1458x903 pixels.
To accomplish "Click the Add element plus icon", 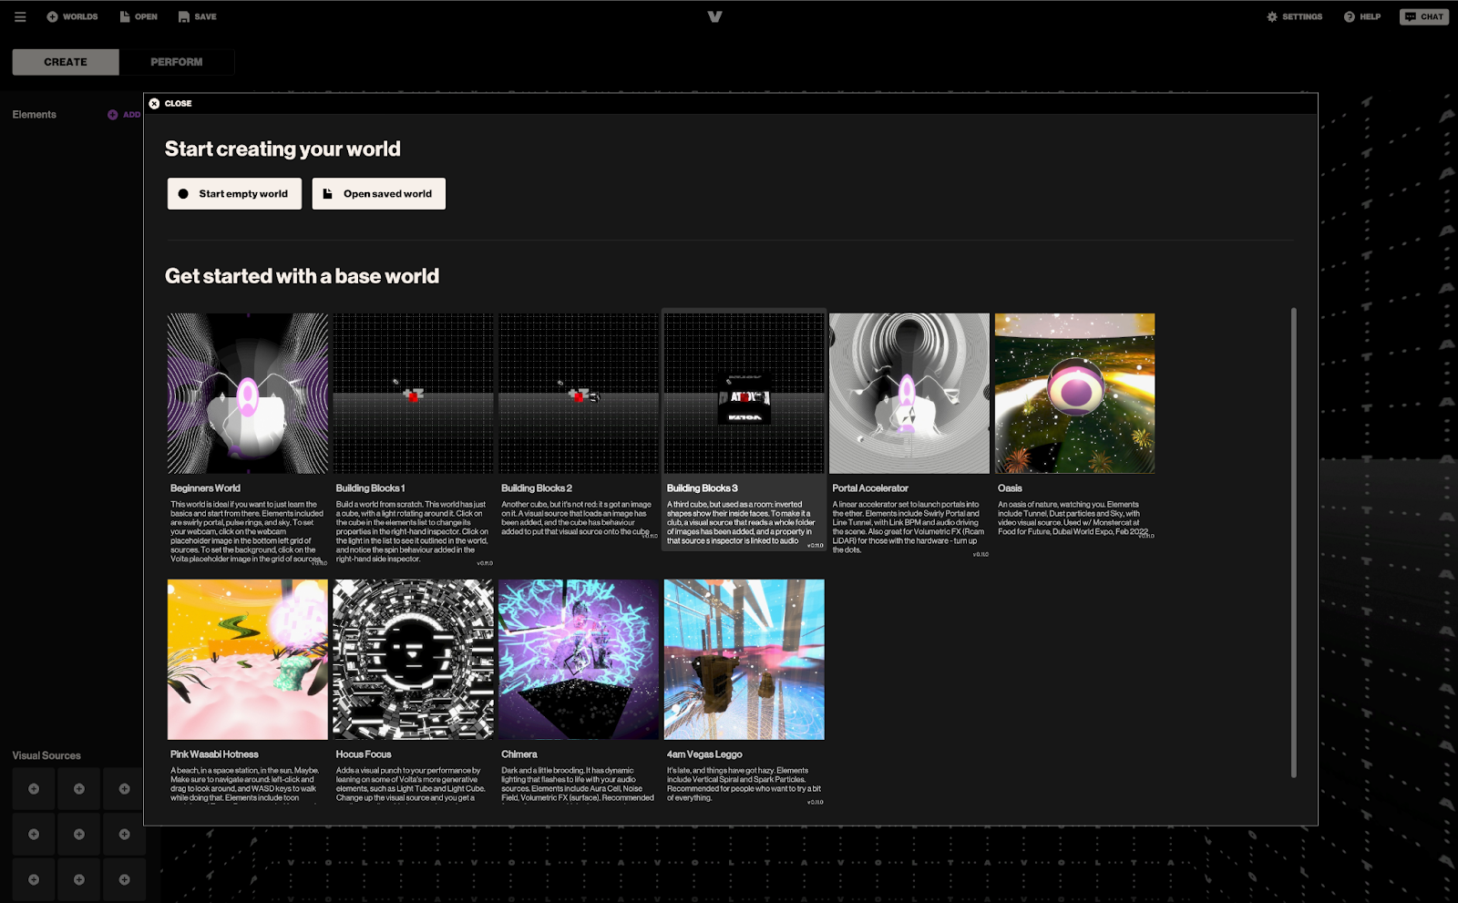I will tap(113, 115).
